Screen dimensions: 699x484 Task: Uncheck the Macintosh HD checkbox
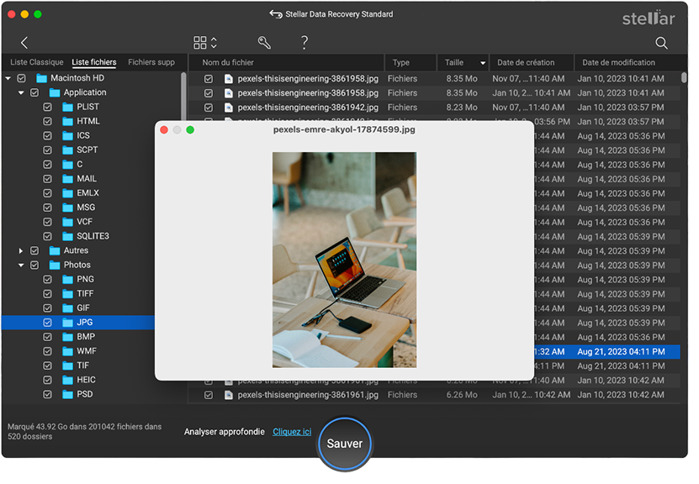tap(21, 80)
